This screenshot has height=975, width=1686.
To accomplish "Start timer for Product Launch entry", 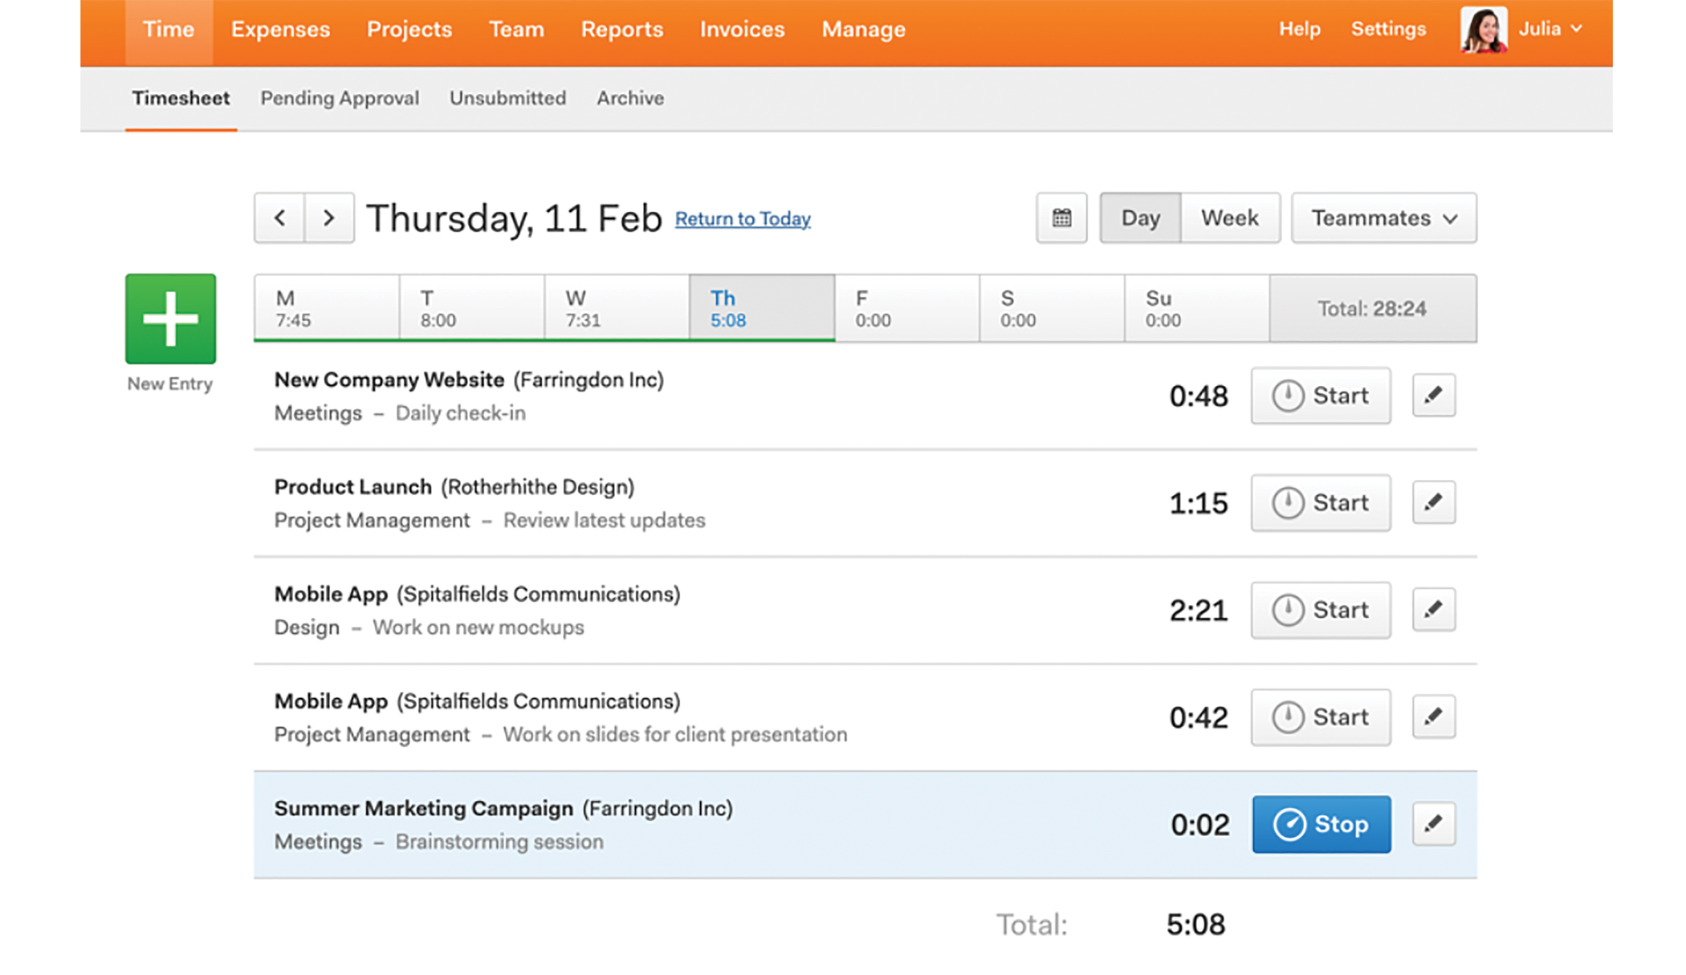I will pos(1321,502).
